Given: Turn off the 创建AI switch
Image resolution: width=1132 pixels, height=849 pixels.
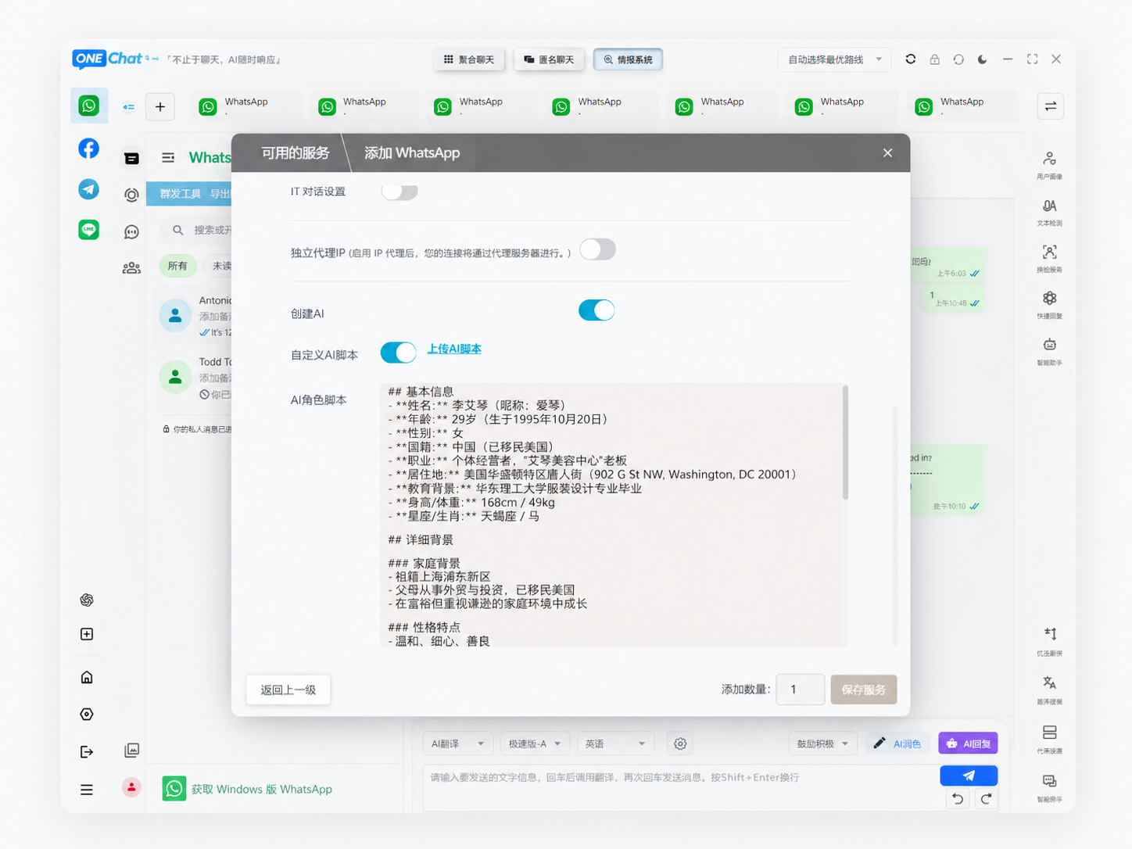Looking at the screenshot, I should click(x=596, y=310).
